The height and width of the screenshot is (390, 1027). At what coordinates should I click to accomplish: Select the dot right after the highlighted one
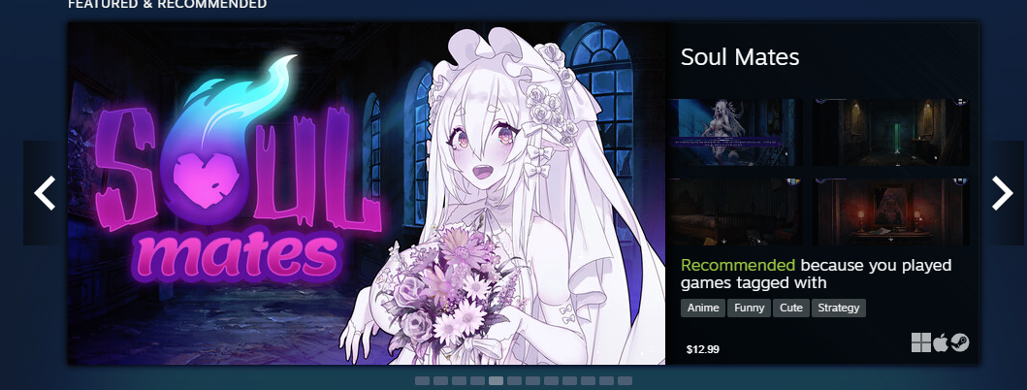[514, 381]
